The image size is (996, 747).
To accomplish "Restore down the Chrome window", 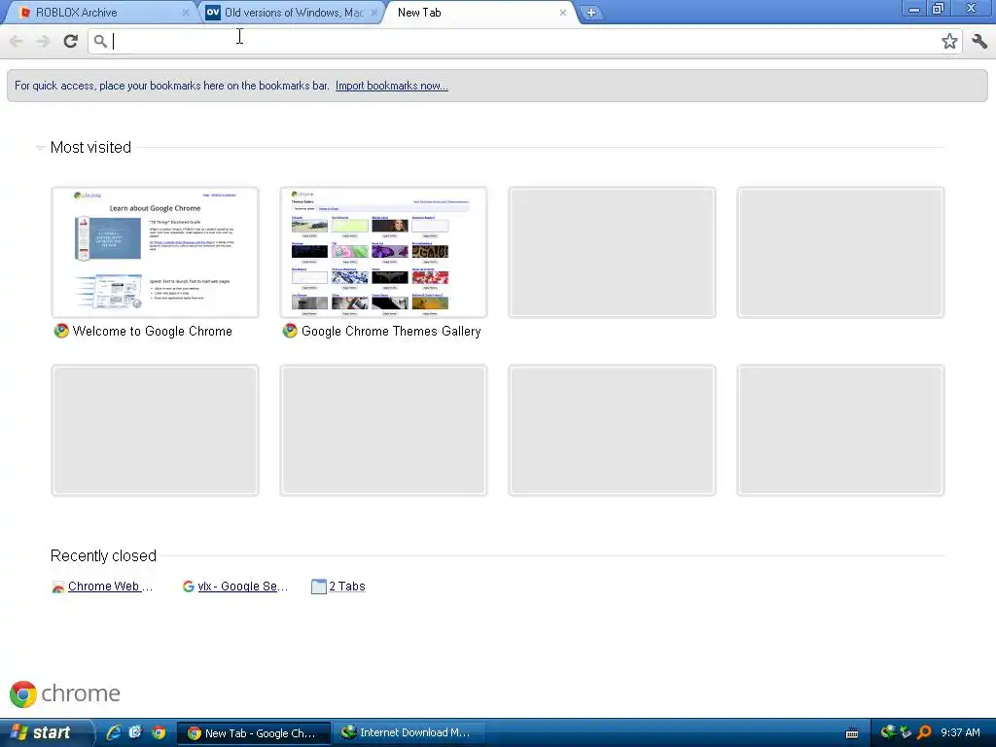I will click(939, 8).
